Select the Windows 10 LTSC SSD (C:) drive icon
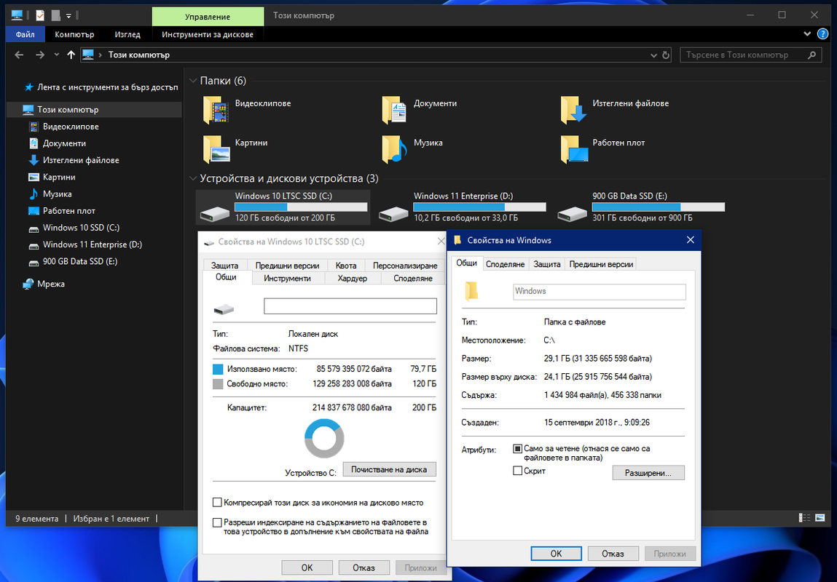 (x=215, y=215)
